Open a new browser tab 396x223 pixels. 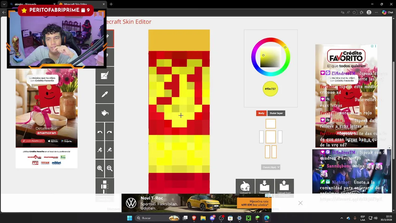(111, 4)
